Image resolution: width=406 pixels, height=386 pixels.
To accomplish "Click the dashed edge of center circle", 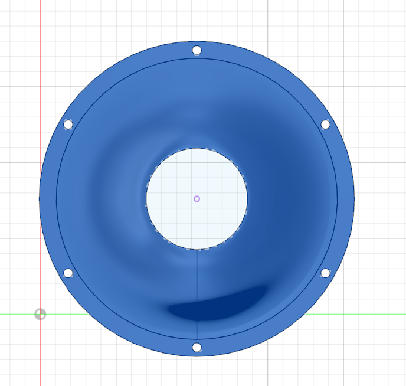I will pos(147,199).
